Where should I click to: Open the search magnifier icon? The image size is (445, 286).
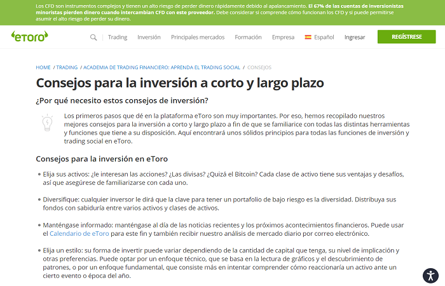[93, 37]
